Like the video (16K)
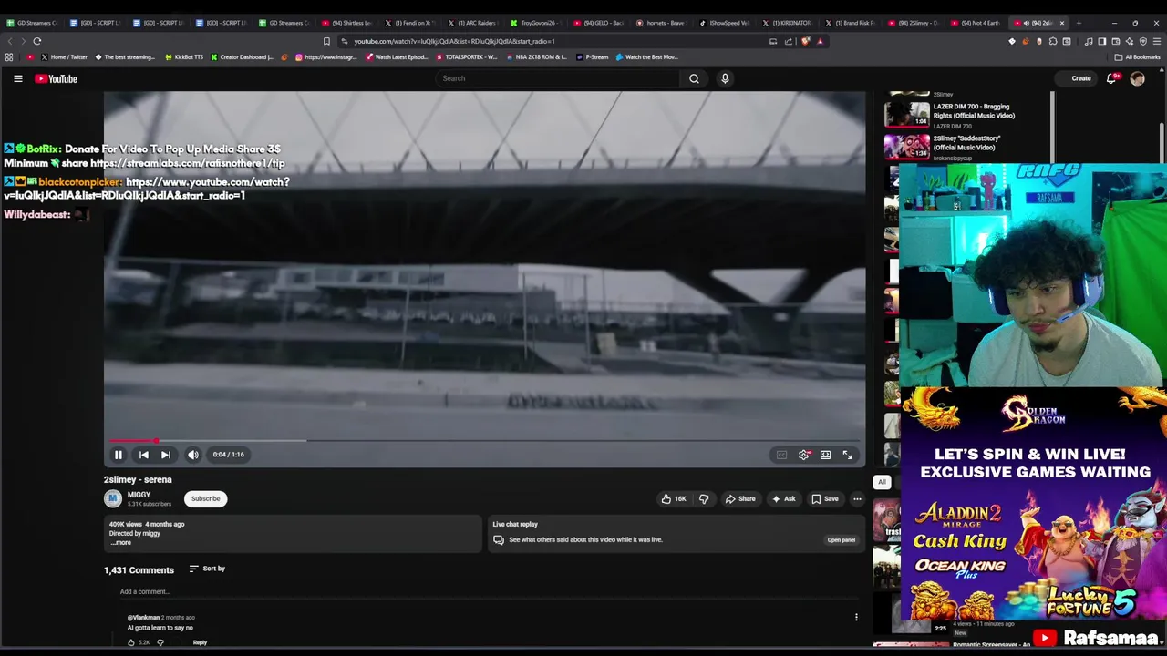 (x=674, y=498)
